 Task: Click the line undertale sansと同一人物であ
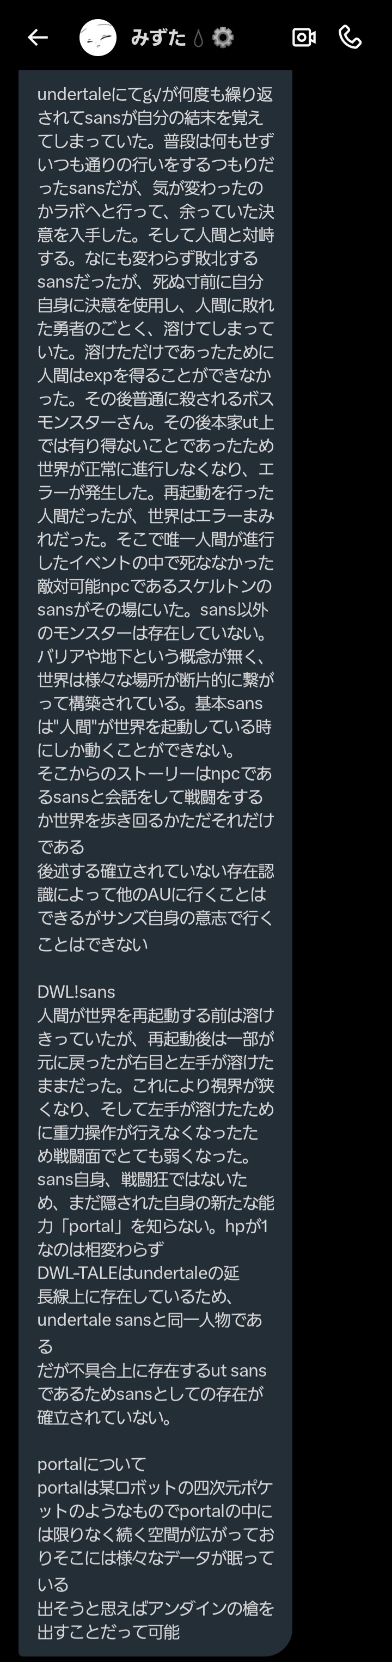coord(150,1319)
